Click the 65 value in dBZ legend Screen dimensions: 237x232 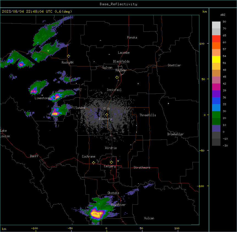pos(224,36)
